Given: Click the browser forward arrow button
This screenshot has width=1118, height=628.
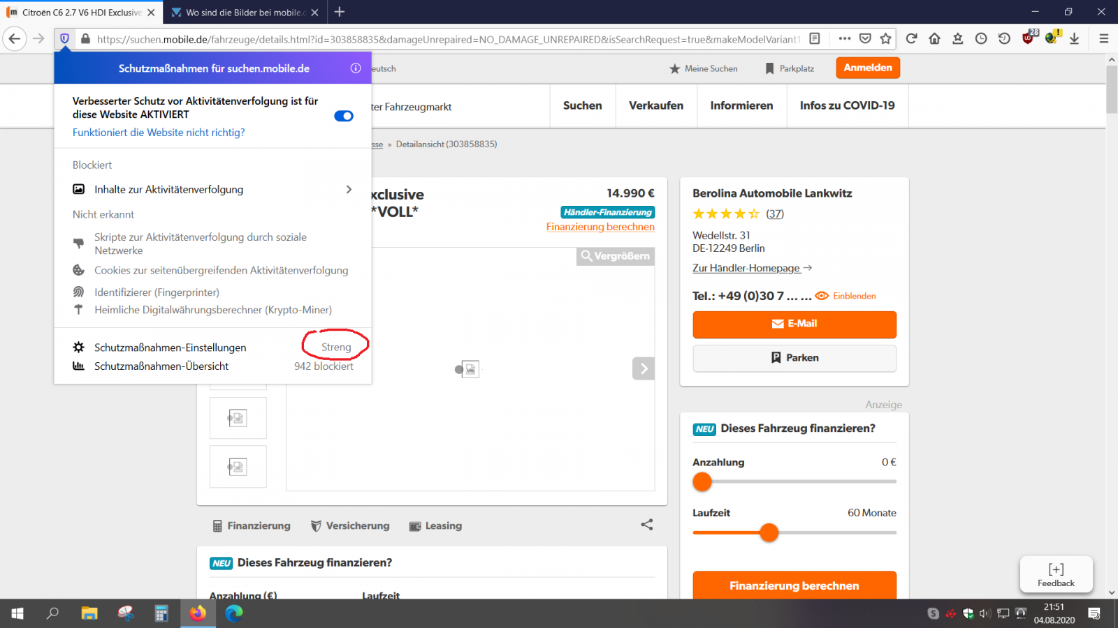Looking at the screenshot, I should [x=38, y=39].
